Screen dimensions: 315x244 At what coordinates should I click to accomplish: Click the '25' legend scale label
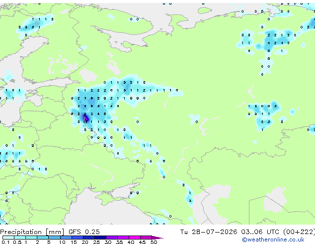[x=96, y=242]
